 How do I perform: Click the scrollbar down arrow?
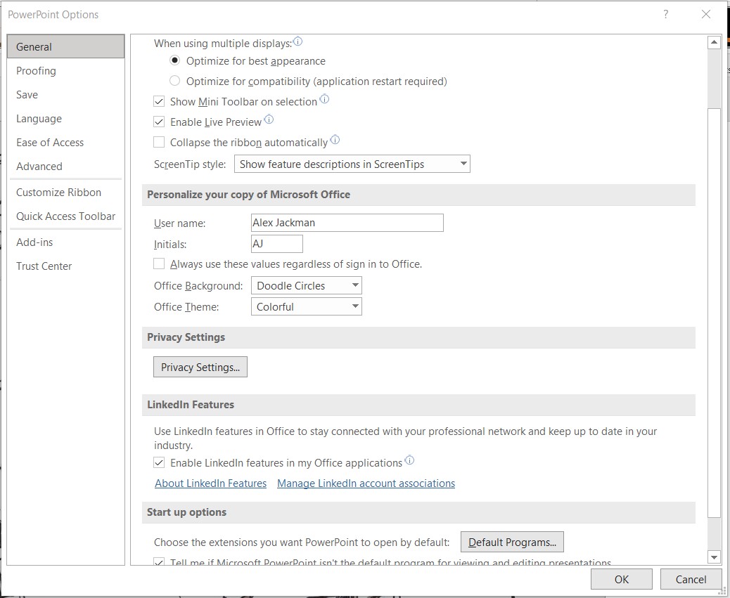[714, 556]
